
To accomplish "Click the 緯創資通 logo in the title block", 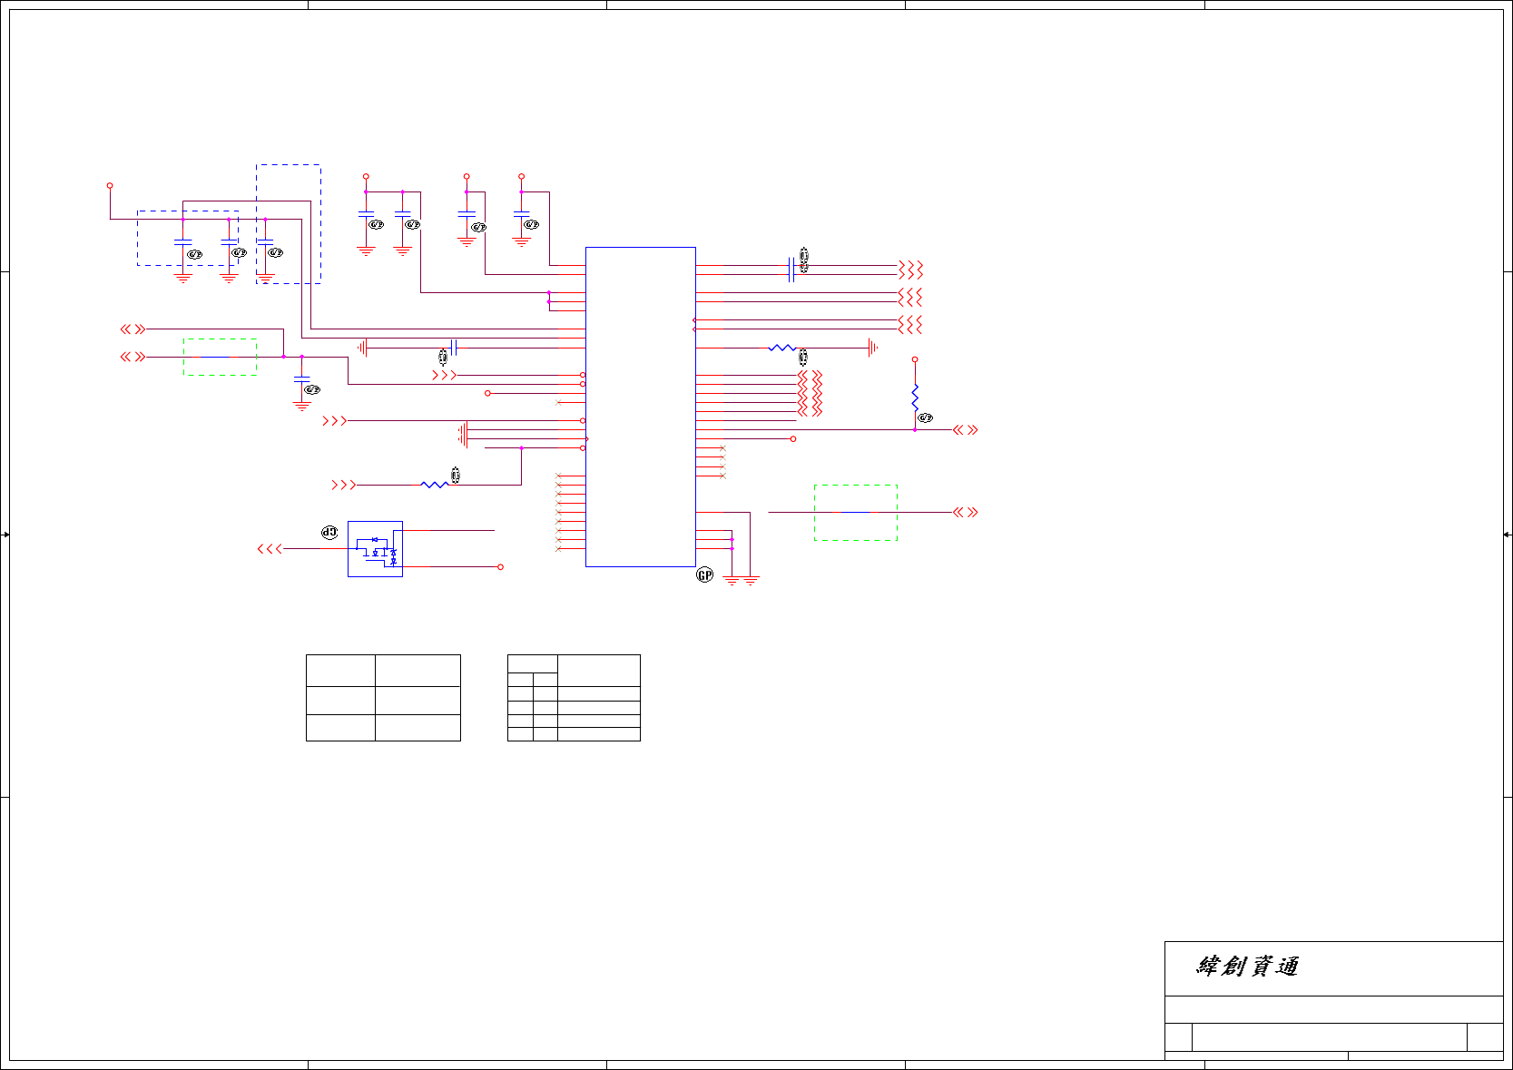I will 1247,967.
